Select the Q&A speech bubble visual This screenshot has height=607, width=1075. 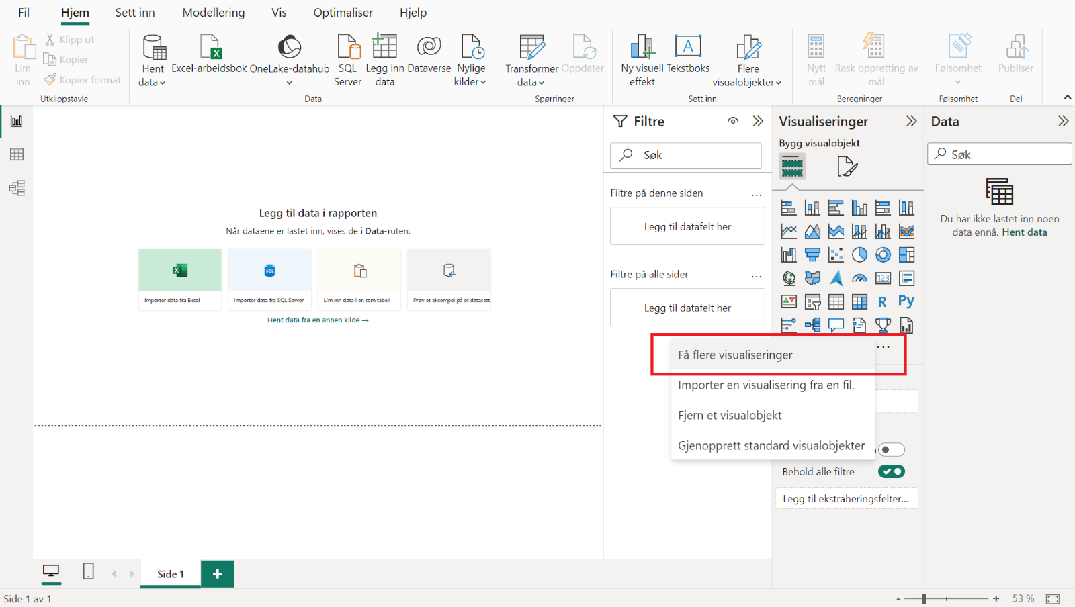pyautogui.click(x=836, y=325)
